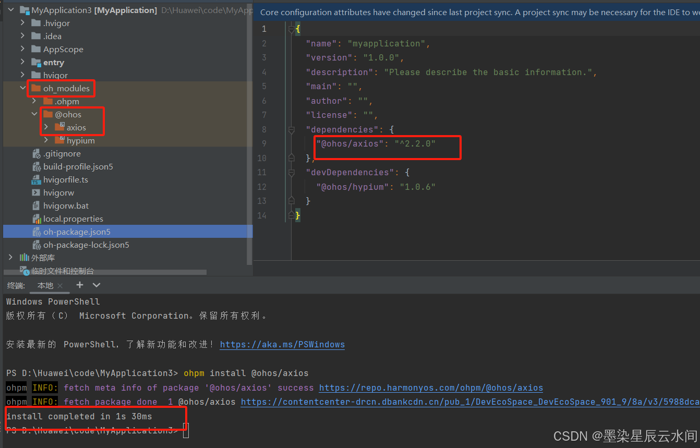Expand the .idea folder
This screenshot has height=448, width=700.
pos(22,36)
